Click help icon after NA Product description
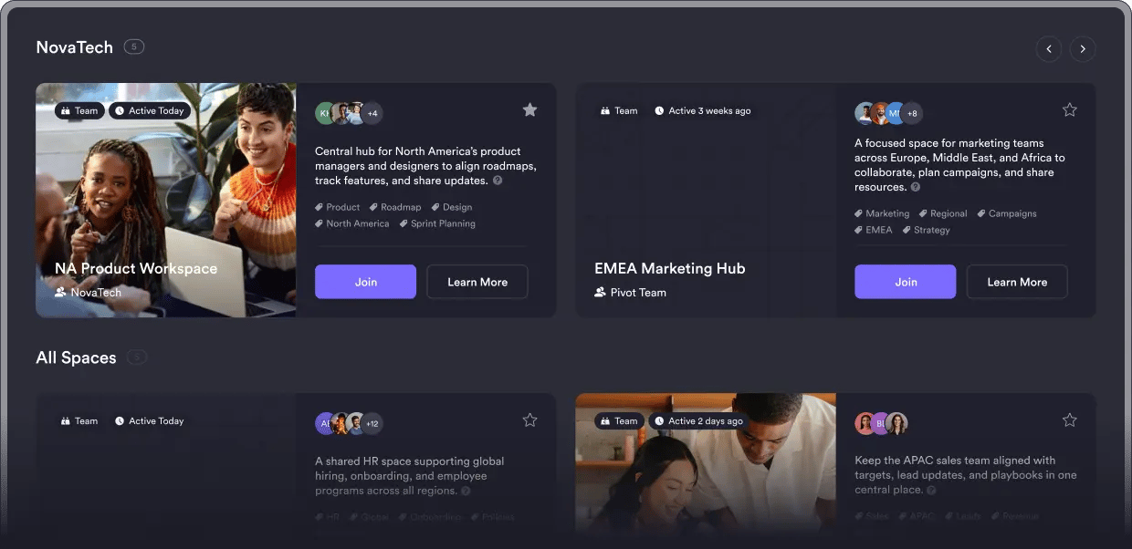The height and width of the screenshot is (549, 1132). tap(498, 181)
